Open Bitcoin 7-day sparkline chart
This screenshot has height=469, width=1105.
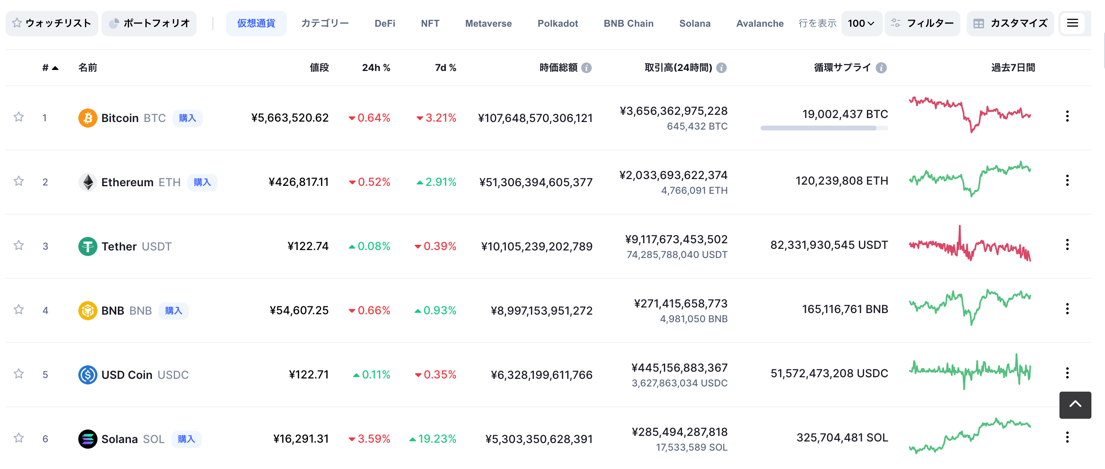point(970,115)
